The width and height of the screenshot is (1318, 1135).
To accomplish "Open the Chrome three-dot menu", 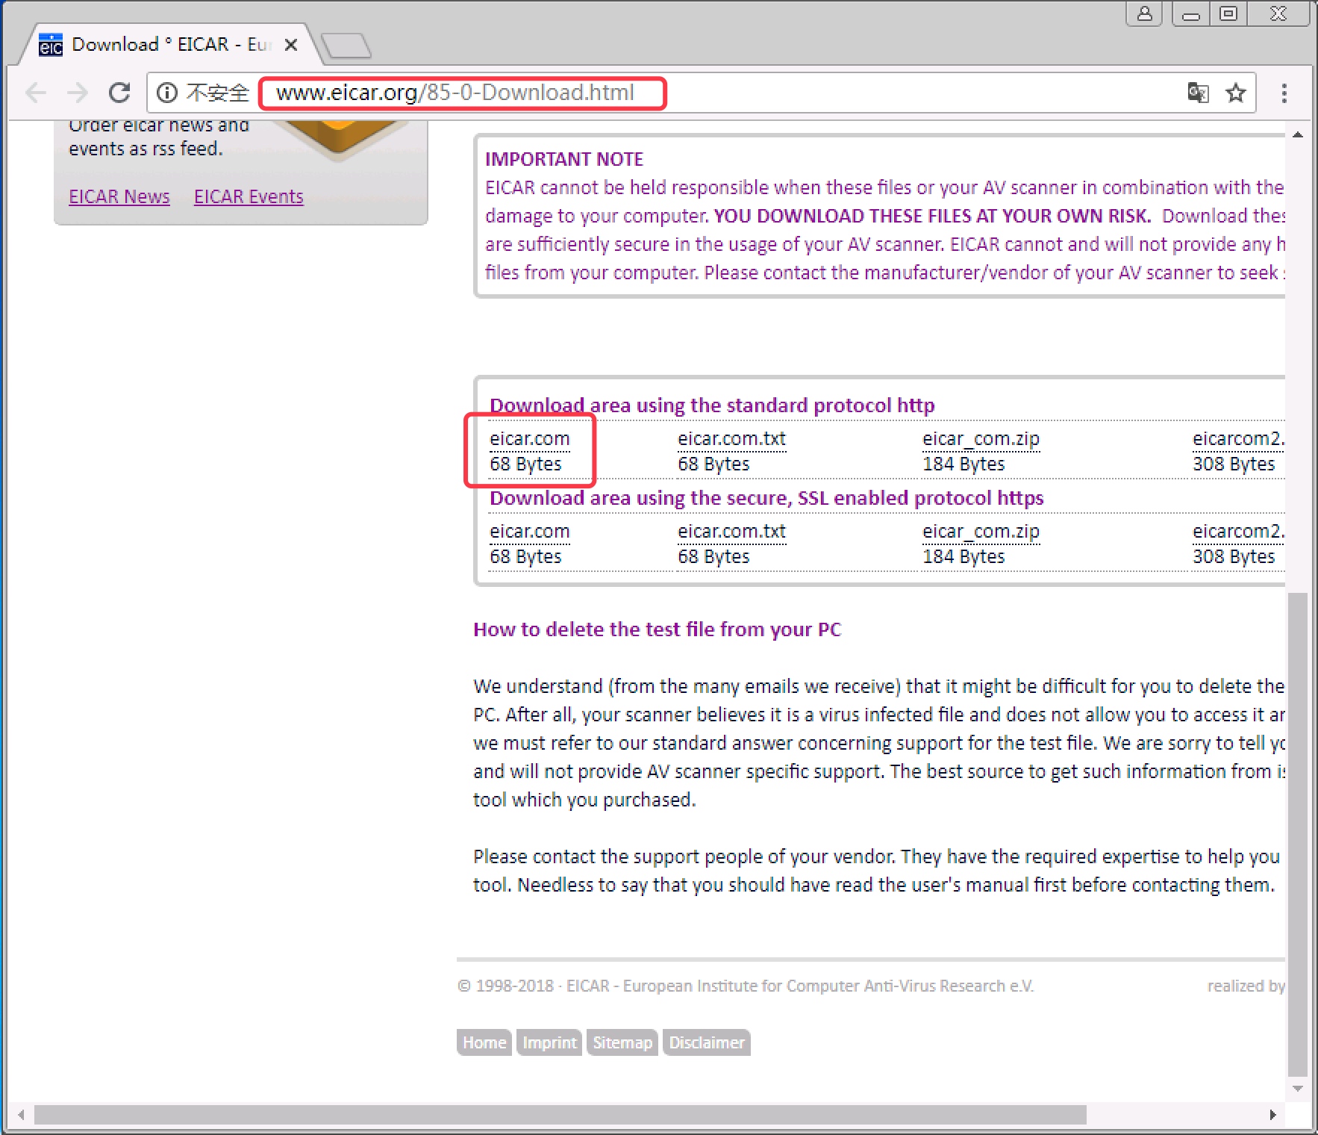I will (x=1284, y=93).
